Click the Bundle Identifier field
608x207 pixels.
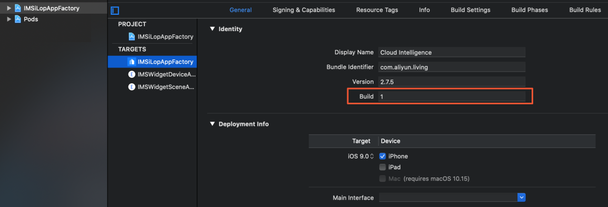pyautogui.click(x=452, y=67)
